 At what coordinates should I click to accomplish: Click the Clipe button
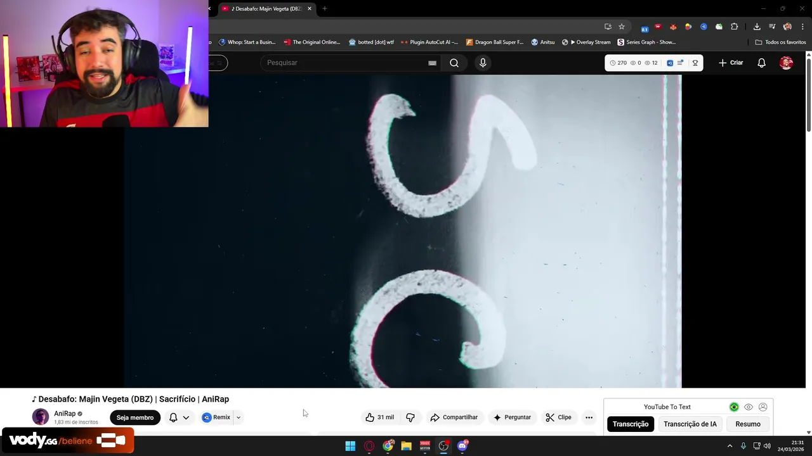tap(558, 417)
